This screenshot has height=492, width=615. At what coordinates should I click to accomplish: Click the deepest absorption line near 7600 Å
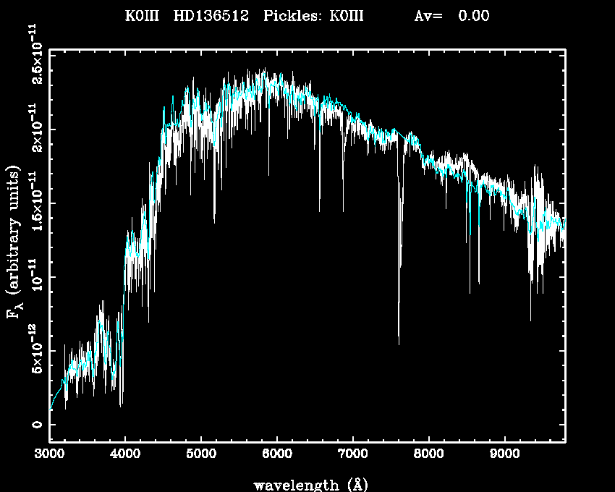(399, 343)
